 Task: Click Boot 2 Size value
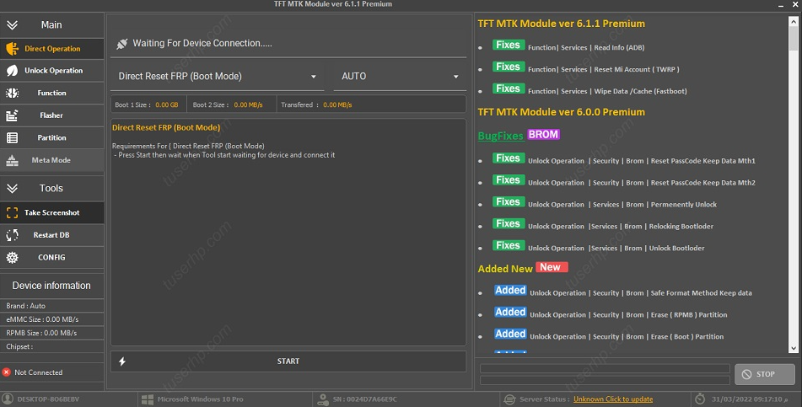[x=248, y=104]
